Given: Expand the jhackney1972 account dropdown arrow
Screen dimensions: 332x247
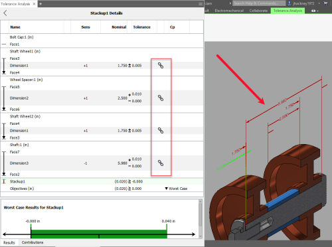Looking at the screenshot, I should (319, 3).
